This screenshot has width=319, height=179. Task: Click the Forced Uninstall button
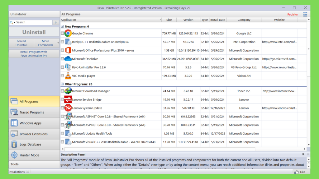pos(21,43)
